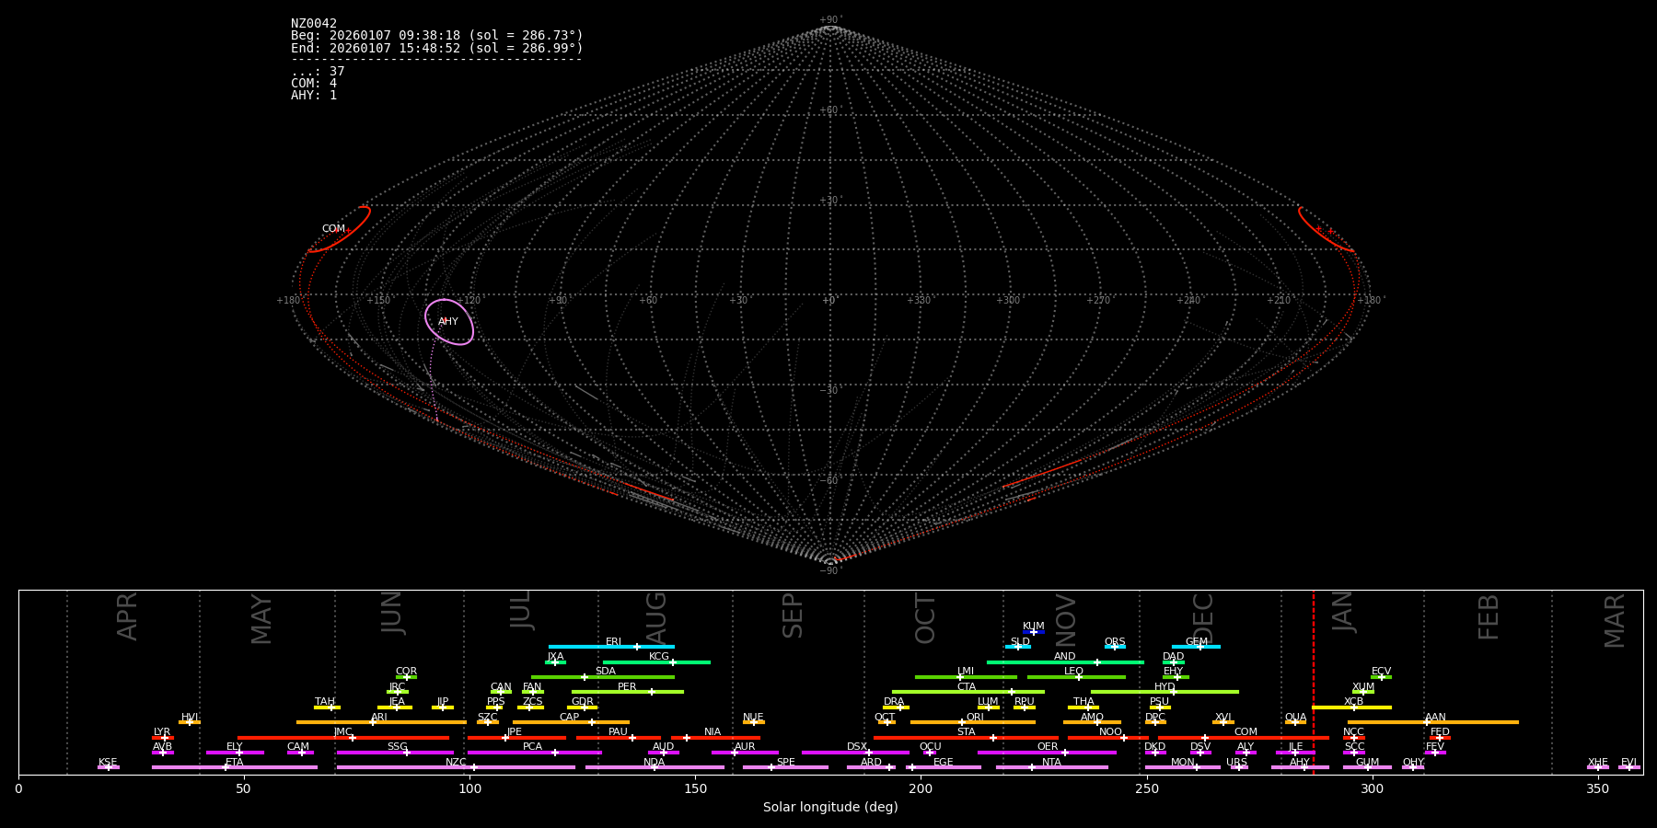This screenshot has width=1657, height=828.
Task: Click the "Solar longitude (deg)" axis label
Action: [x=830, y=807]
